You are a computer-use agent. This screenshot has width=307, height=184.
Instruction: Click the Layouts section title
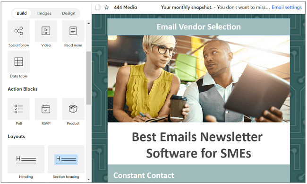(16, 136)
